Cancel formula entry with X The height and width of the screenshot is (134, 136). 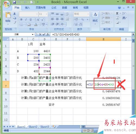40,34
